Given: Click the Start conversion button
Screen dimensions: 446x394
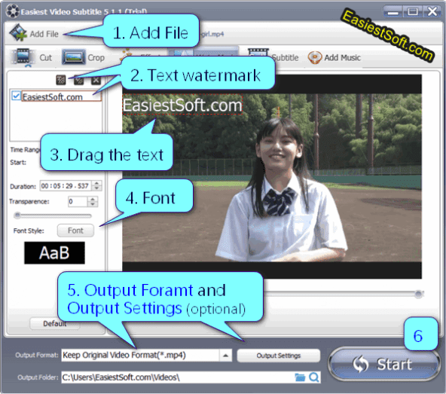Looking at the screenshot, I should [384, 364].
